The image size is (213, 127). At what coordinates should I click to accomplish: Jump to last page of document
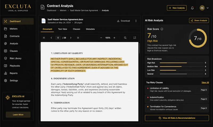pos(78,38)
